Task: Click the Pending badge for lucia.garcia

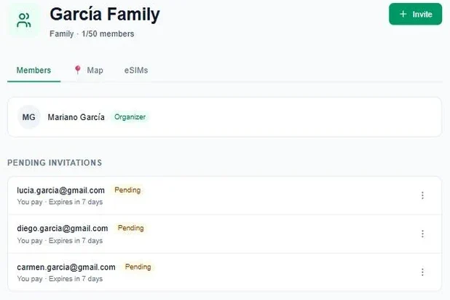Action: (127, 190)
